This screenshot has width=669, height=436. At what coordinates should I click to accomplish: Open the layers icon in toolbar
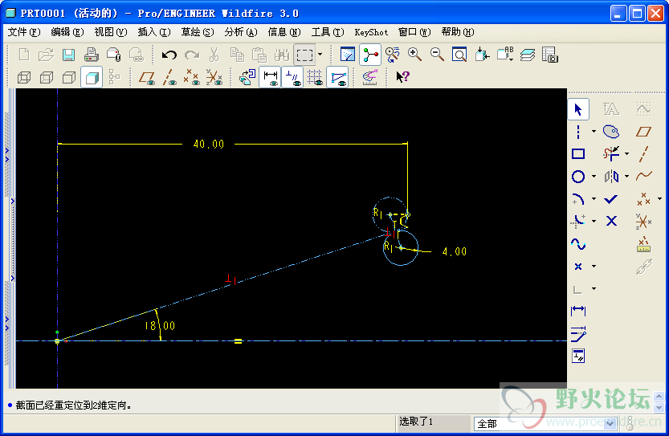click(x=528, y=55)
